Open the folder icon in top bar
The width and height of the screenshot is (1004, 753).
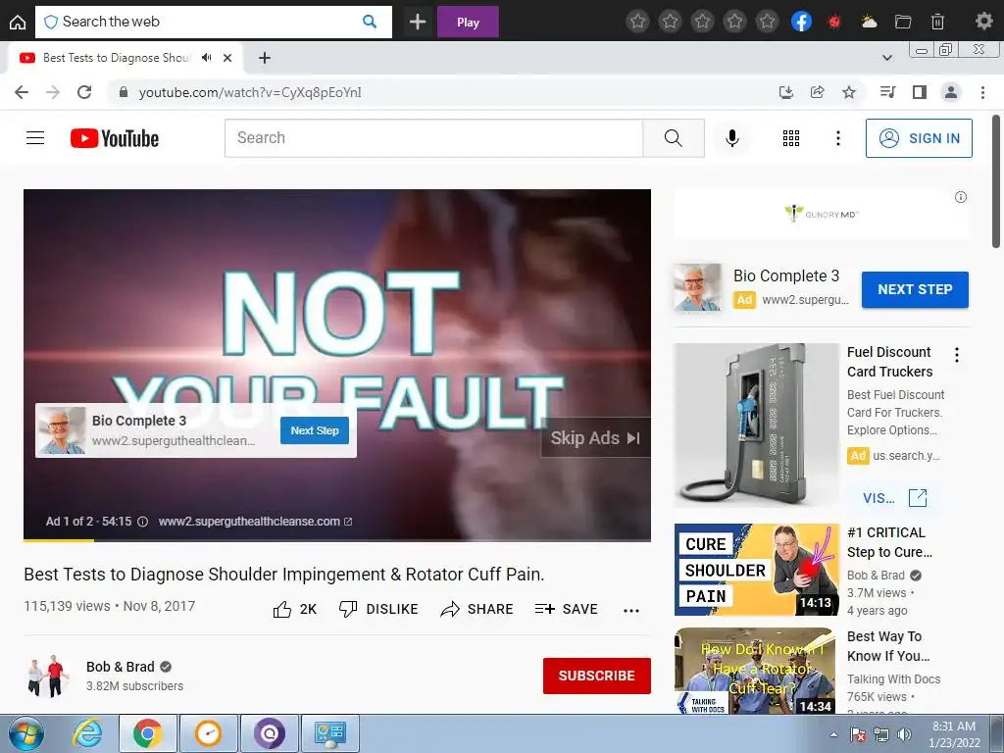coord(903,22)
